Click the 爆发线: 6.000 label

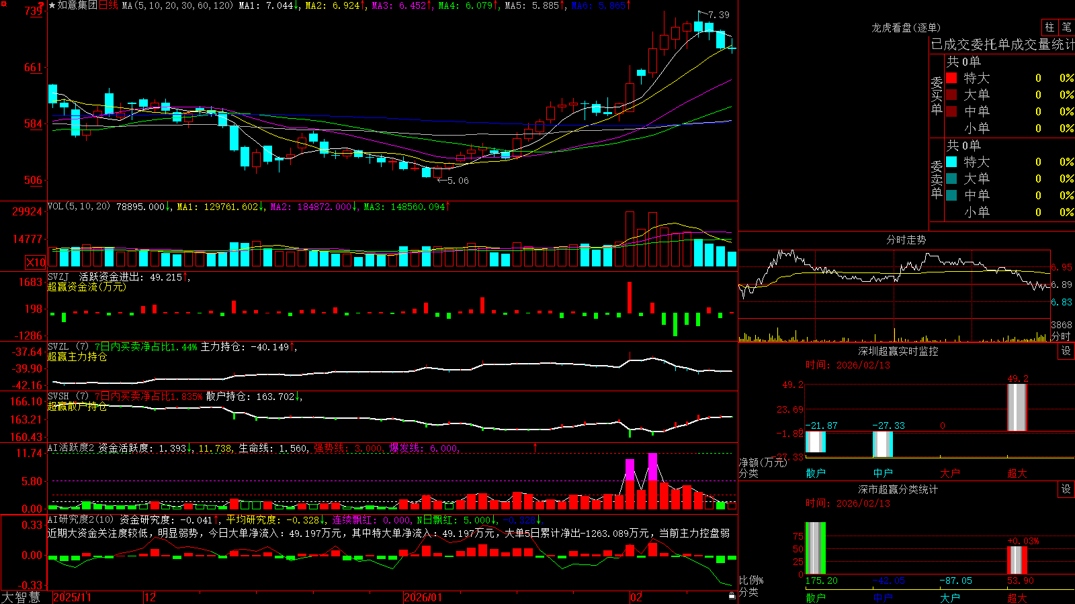point(423,448)
